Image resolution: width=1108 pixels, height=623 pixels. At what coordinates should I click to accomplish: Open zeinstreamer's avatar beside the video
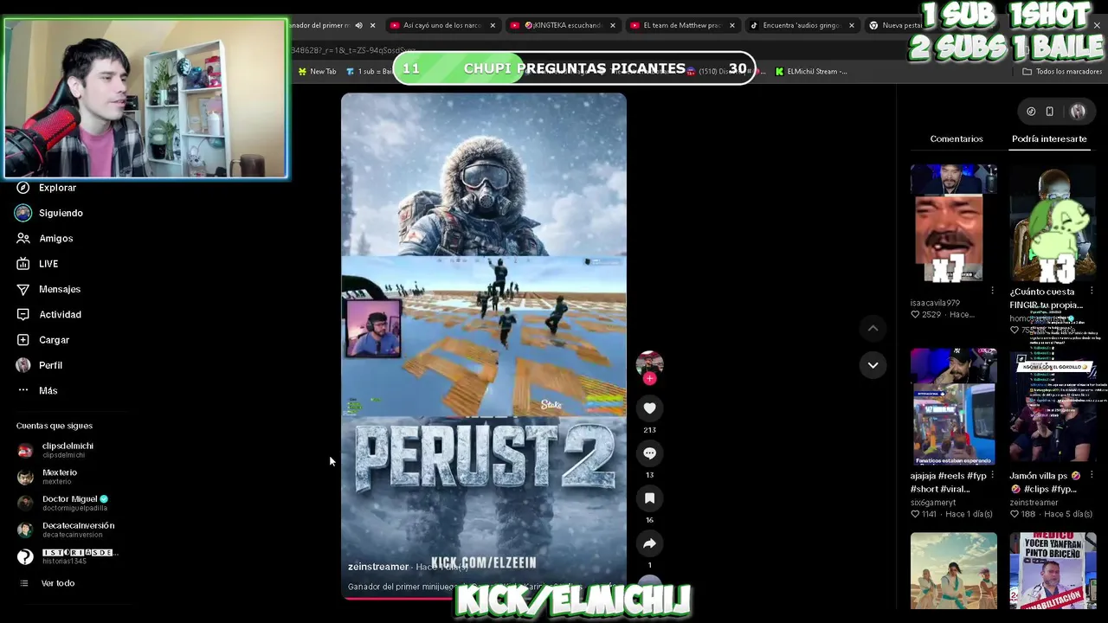[x=649, y=363]
